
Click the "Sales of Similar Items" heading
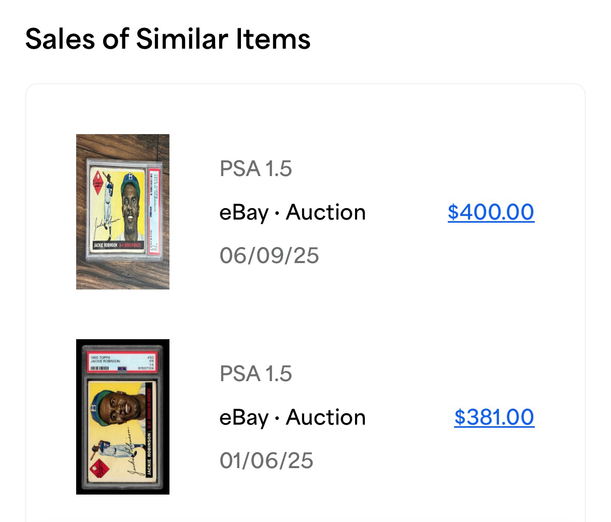click(168, 39)
